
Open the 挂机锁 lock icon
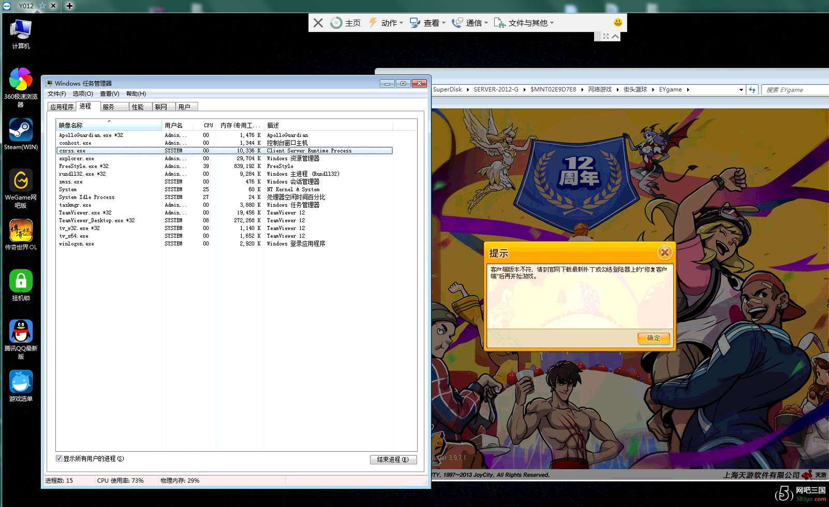21,285
